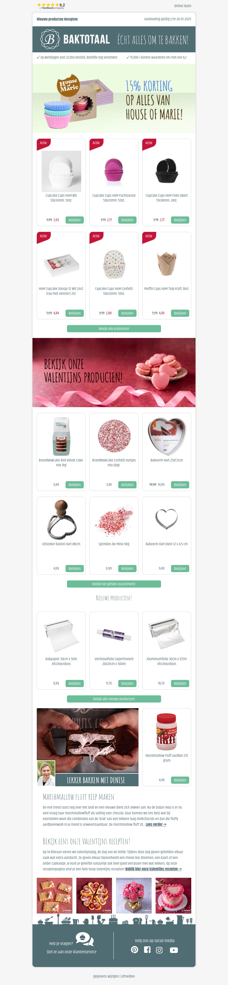Screen dimensions: 228x985
Task: Click the Lees verder link
Action: click(x=156, y=824)
